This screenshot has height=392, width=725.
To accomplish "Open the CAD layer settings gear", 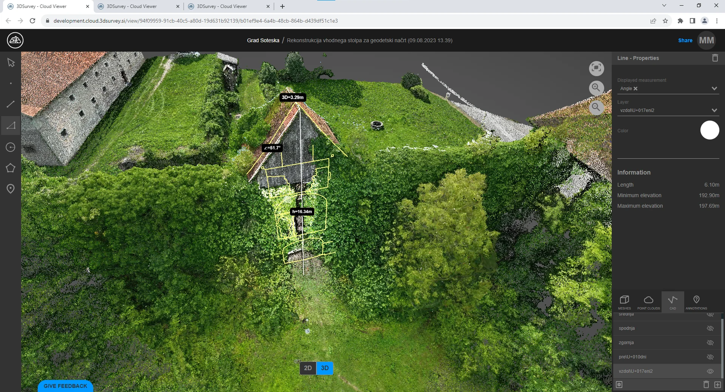I will [619, 385].
